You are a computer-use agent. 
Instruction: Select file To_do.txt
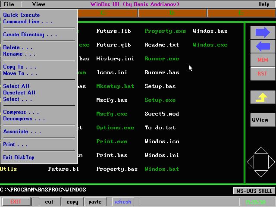point(160,128)
